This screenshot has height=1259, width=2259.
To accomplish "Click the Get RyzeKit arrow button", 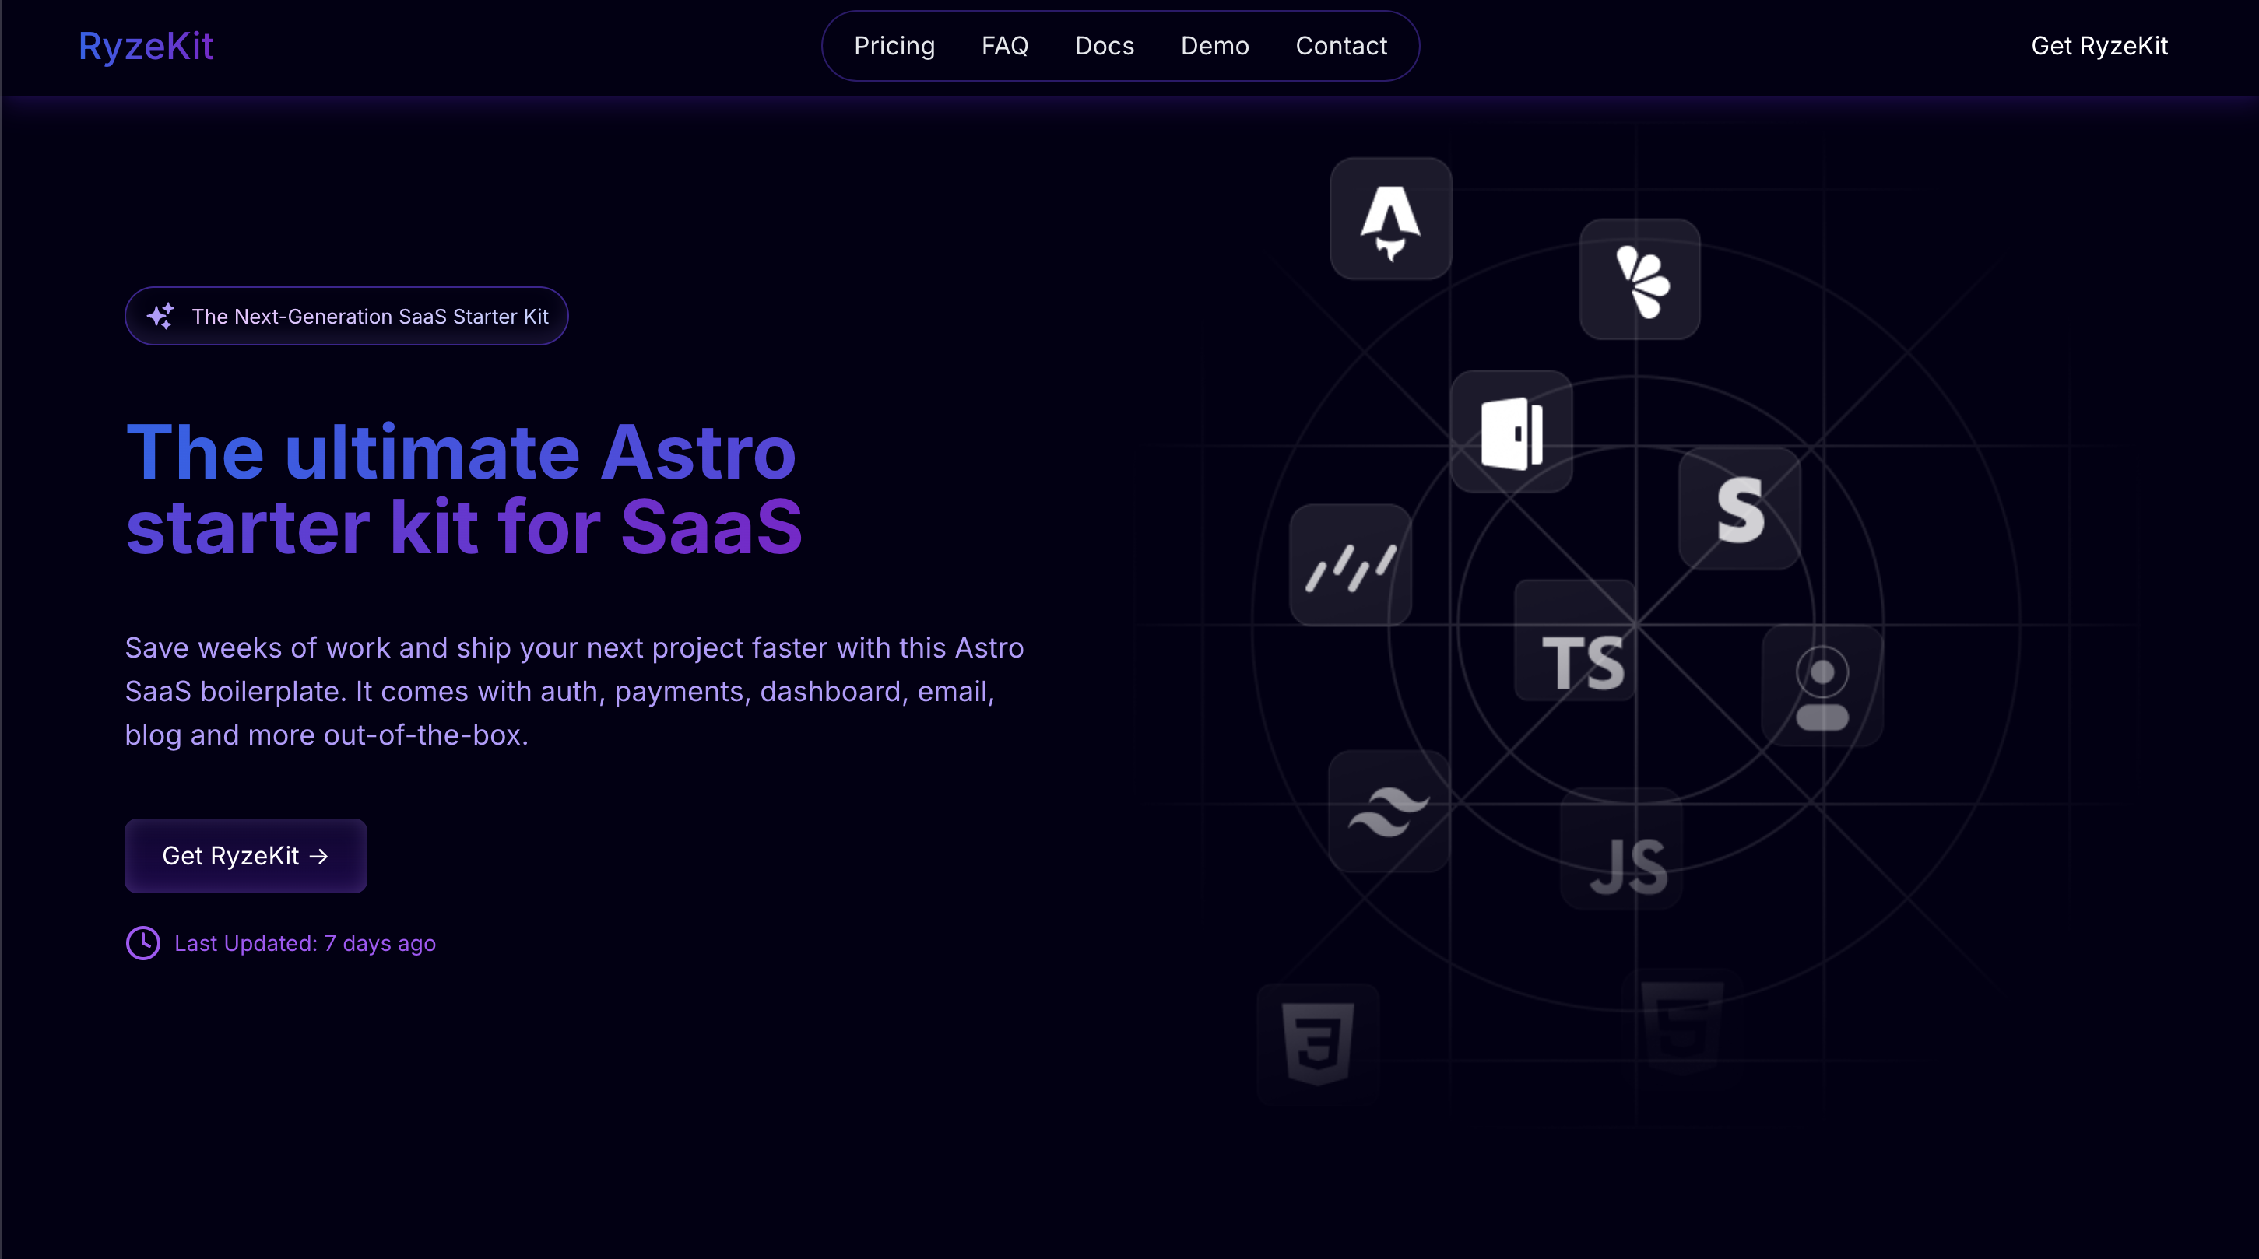I will pos(245,856).
